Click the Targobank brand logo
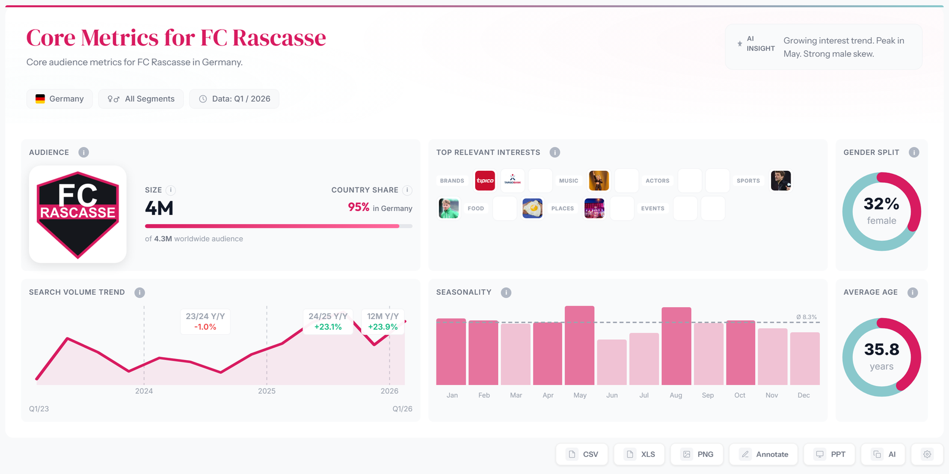 coord(512,181)
